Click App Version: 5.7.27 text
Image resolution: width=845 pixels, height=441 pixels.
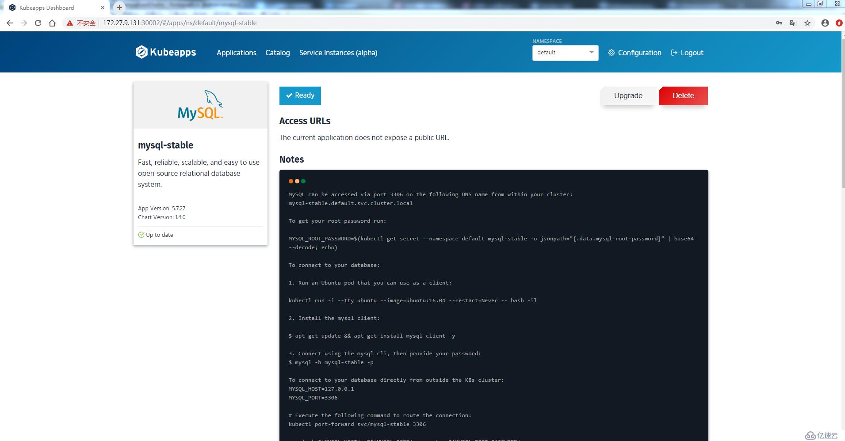[x=161, y=208]
